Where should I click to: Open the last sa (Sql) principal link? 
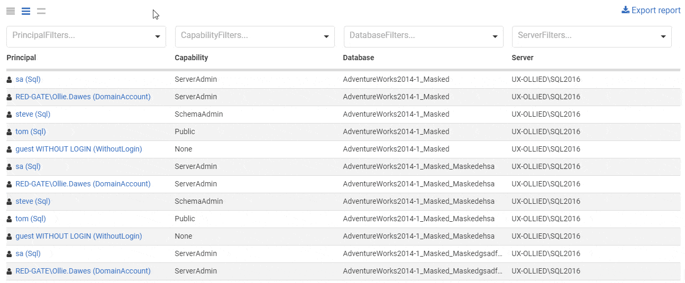(x=28, y=253)
